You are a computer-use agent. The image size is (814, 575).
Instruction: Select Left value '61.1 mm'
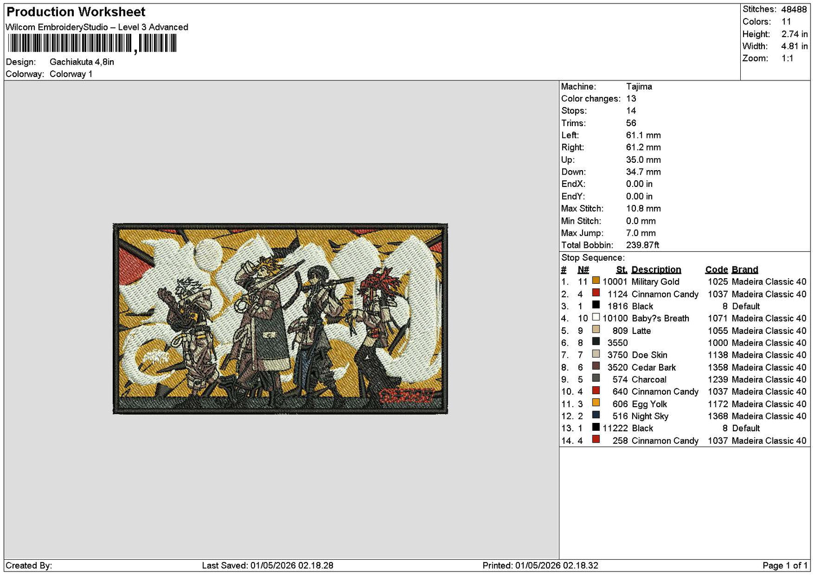(643, 135)
